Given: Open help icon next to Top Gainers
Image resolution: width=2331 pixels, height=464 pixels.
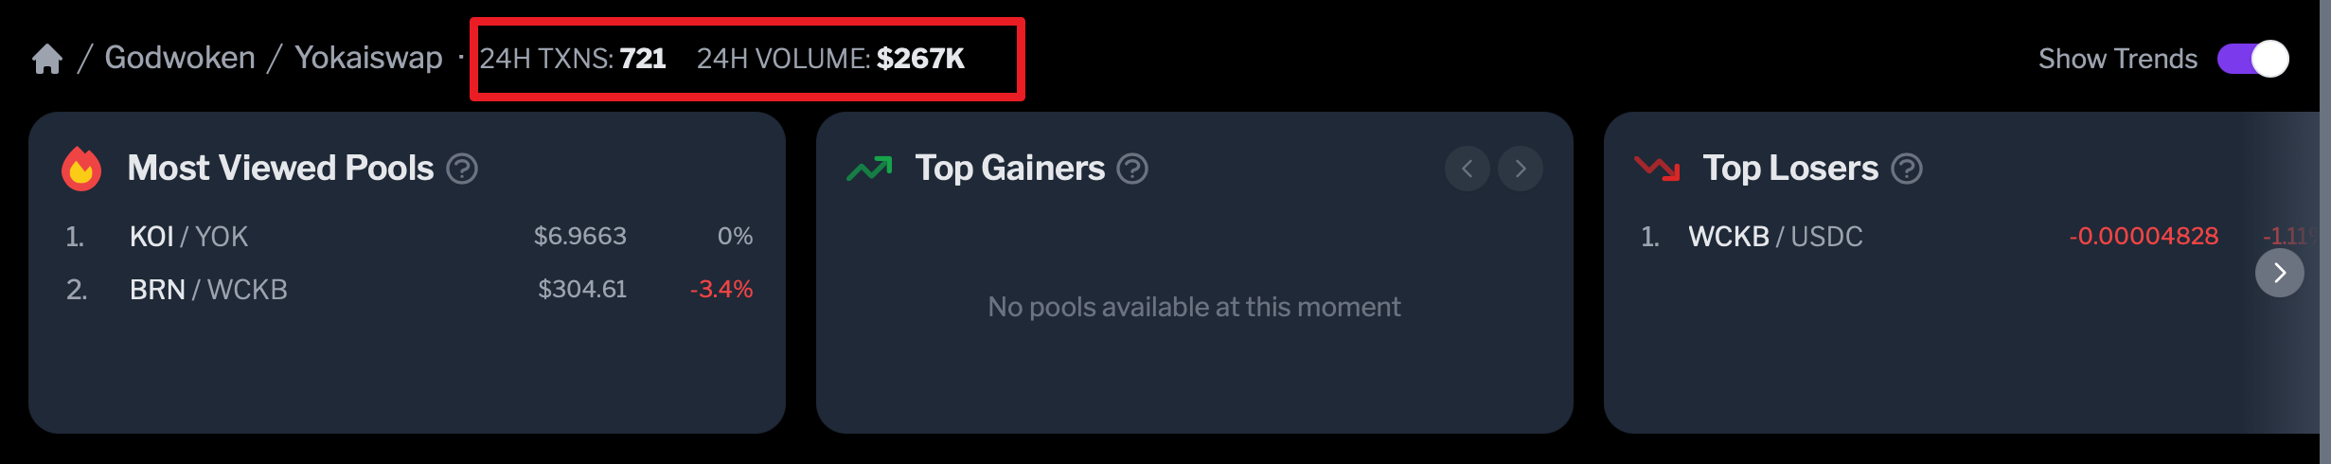Looking at the screenshot, I should tap(1132, 169).
